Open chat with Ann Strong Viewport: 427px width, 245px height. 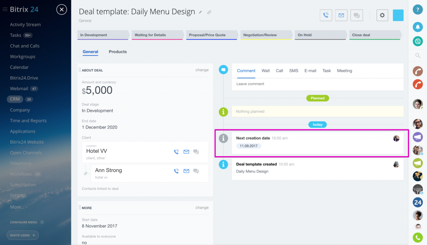[x=196, y=171]
